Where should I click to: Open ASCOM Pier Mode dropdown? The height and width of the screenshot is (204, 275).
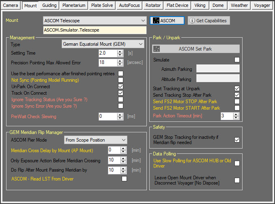(x=96, y=140)
